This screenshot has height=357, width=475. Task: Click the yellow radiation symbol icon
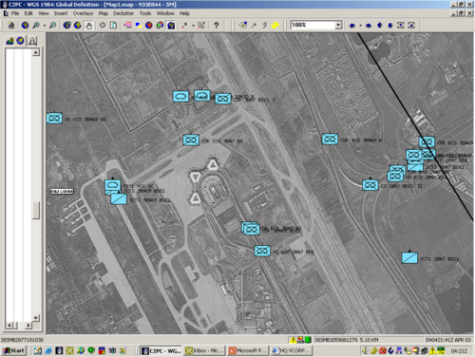coord(275,26)
